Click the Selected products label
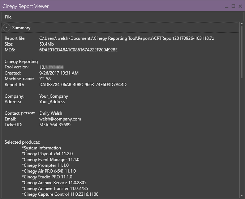This screenshot has width=245, height=199. coord(22,142)
